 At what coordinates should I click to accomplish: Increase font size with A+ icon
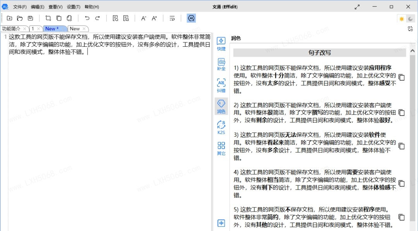(154, 18)
